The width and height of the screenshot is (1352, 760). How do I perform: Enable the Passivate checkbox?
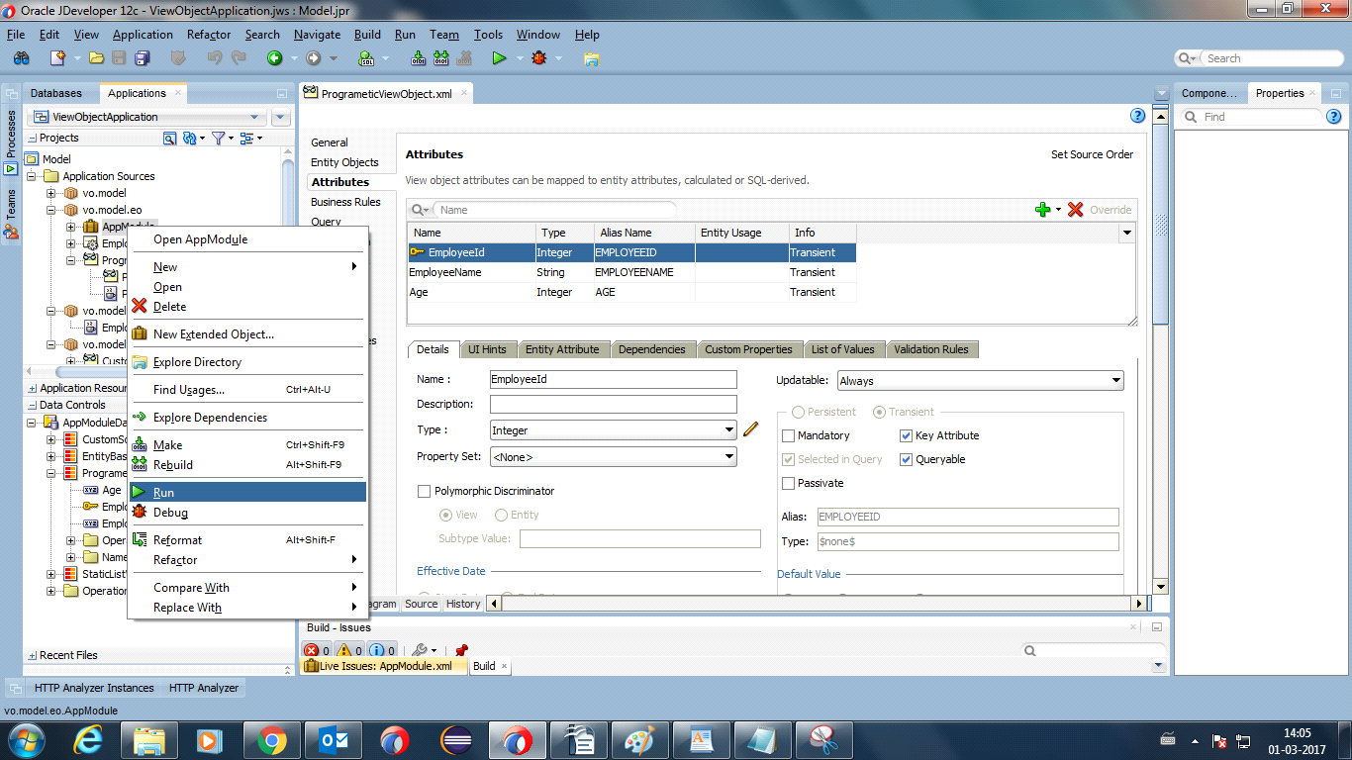pyautogui.click(x=789, y=482)
